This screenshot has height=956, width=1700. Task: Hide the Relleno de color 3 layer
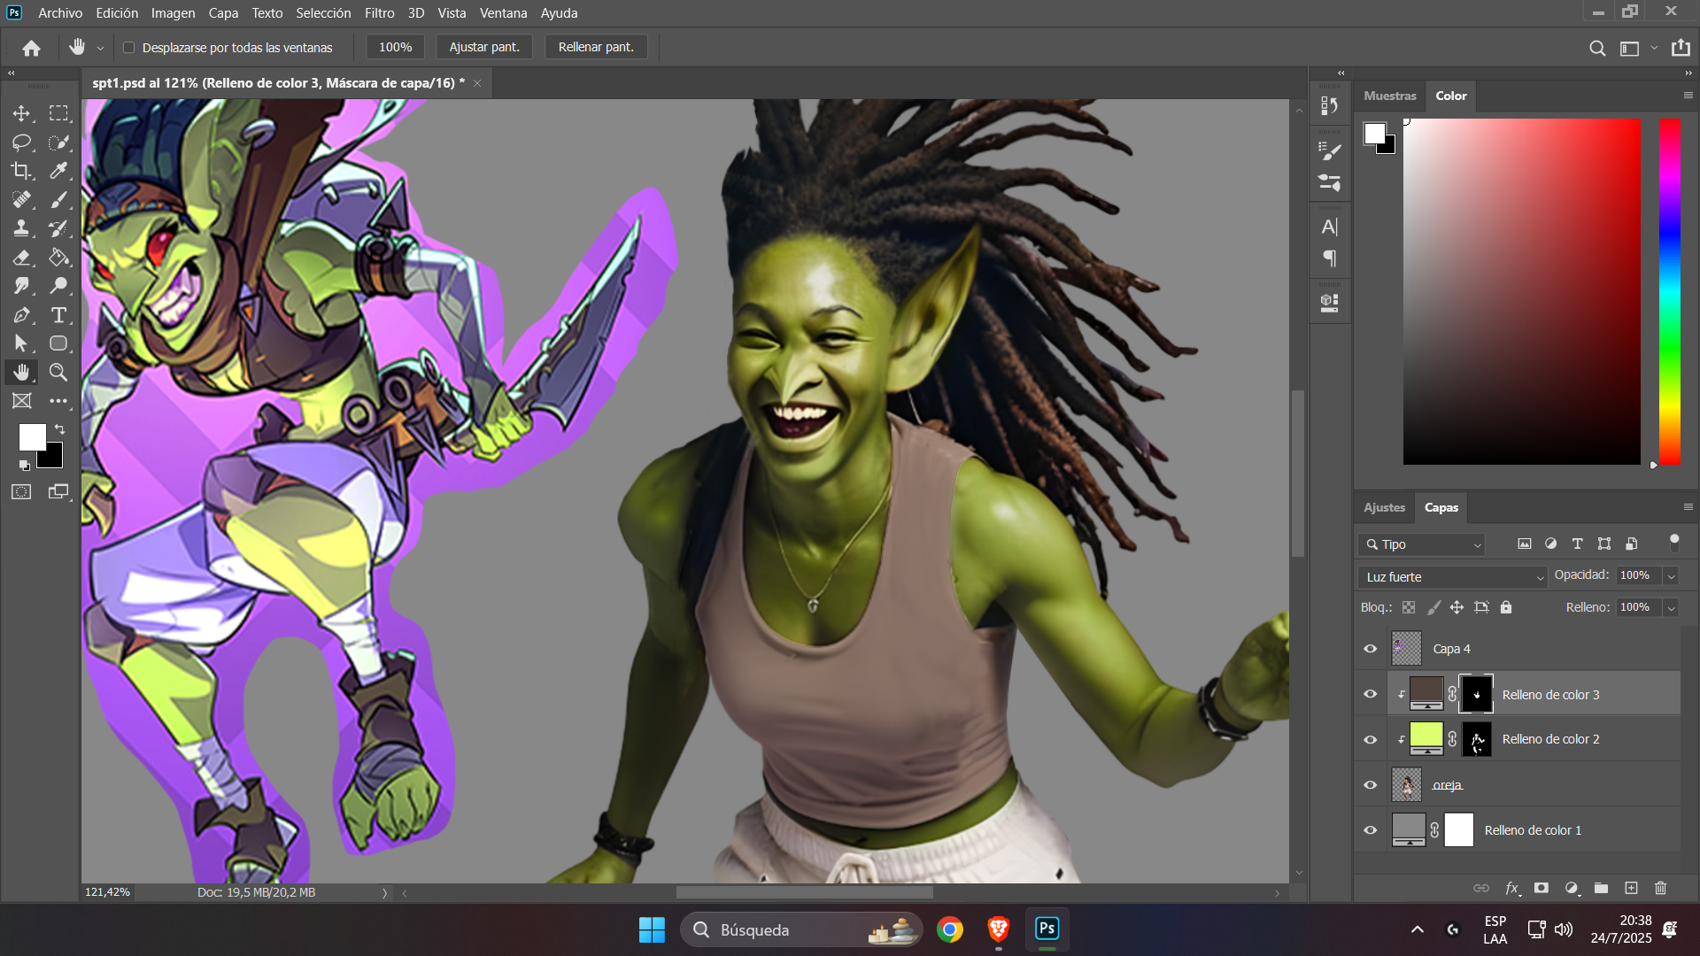[1371, 694]
